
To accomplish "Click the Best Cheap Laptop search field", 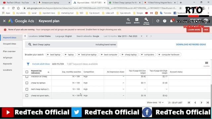I will (71, 45).
